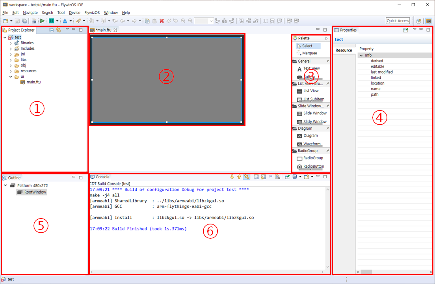
Task: Click the Zoom Out magnifier icon
Action: pyautogui.click(x=190, y=21)
